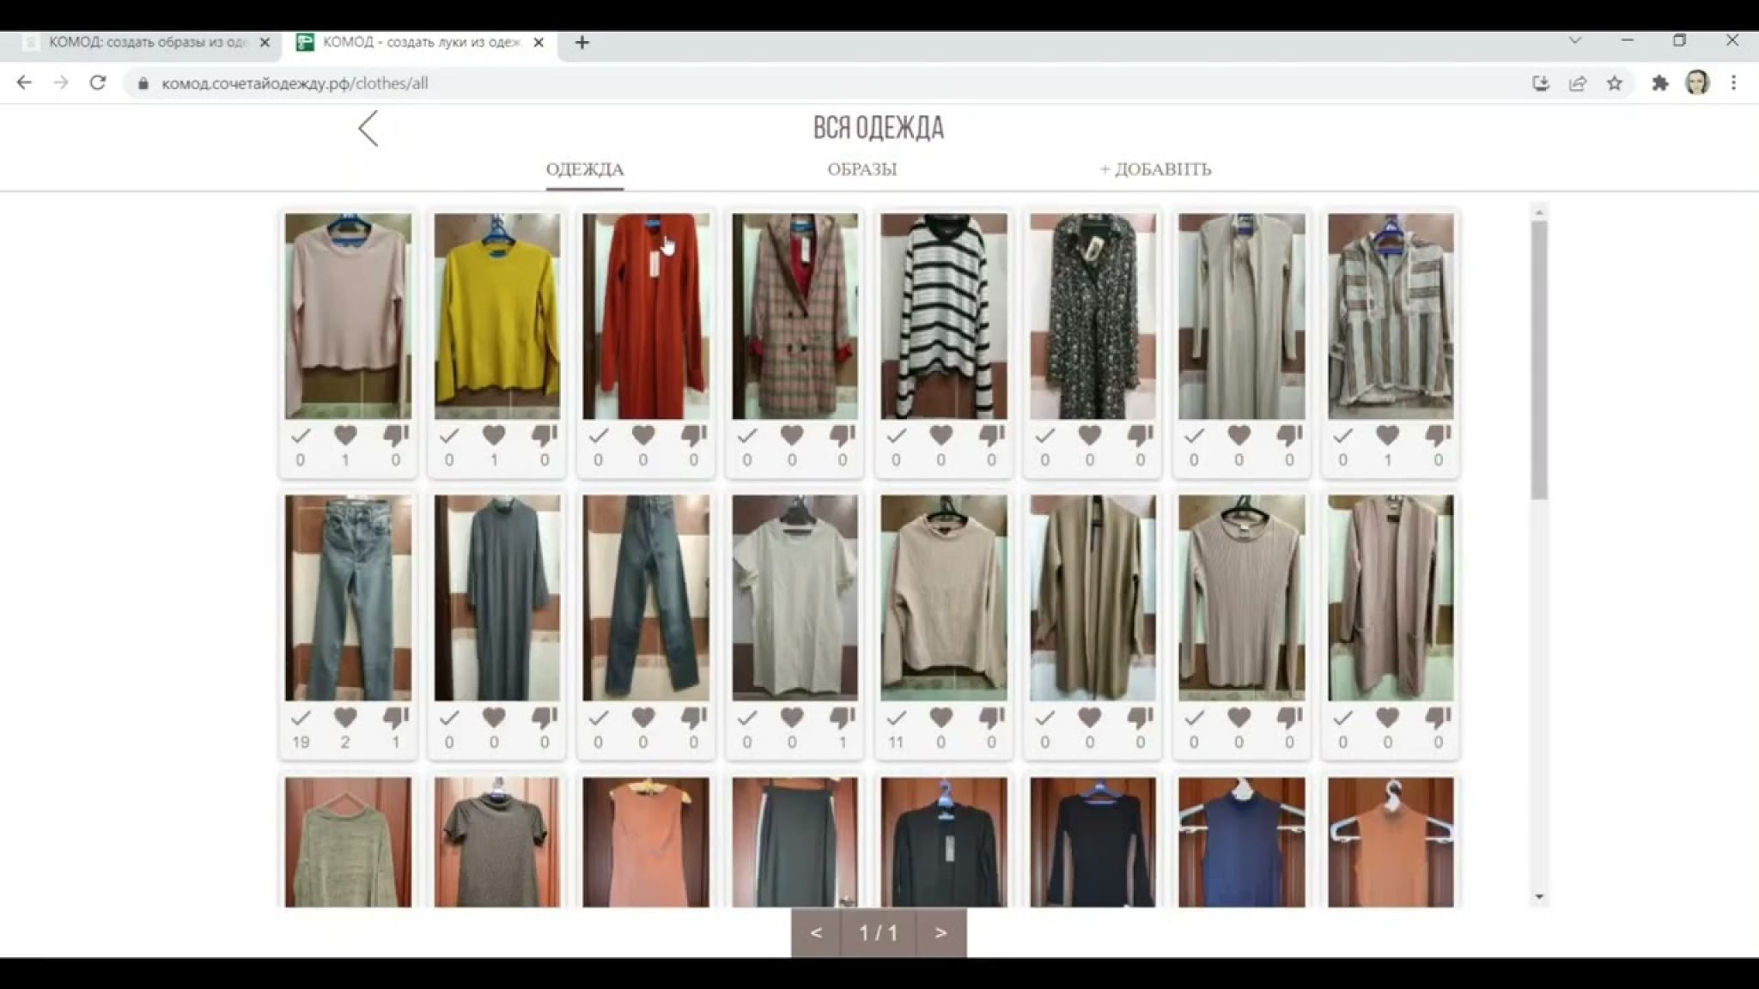Reload the page
This screenshot has width=1759, height=989.
point(98,83)
